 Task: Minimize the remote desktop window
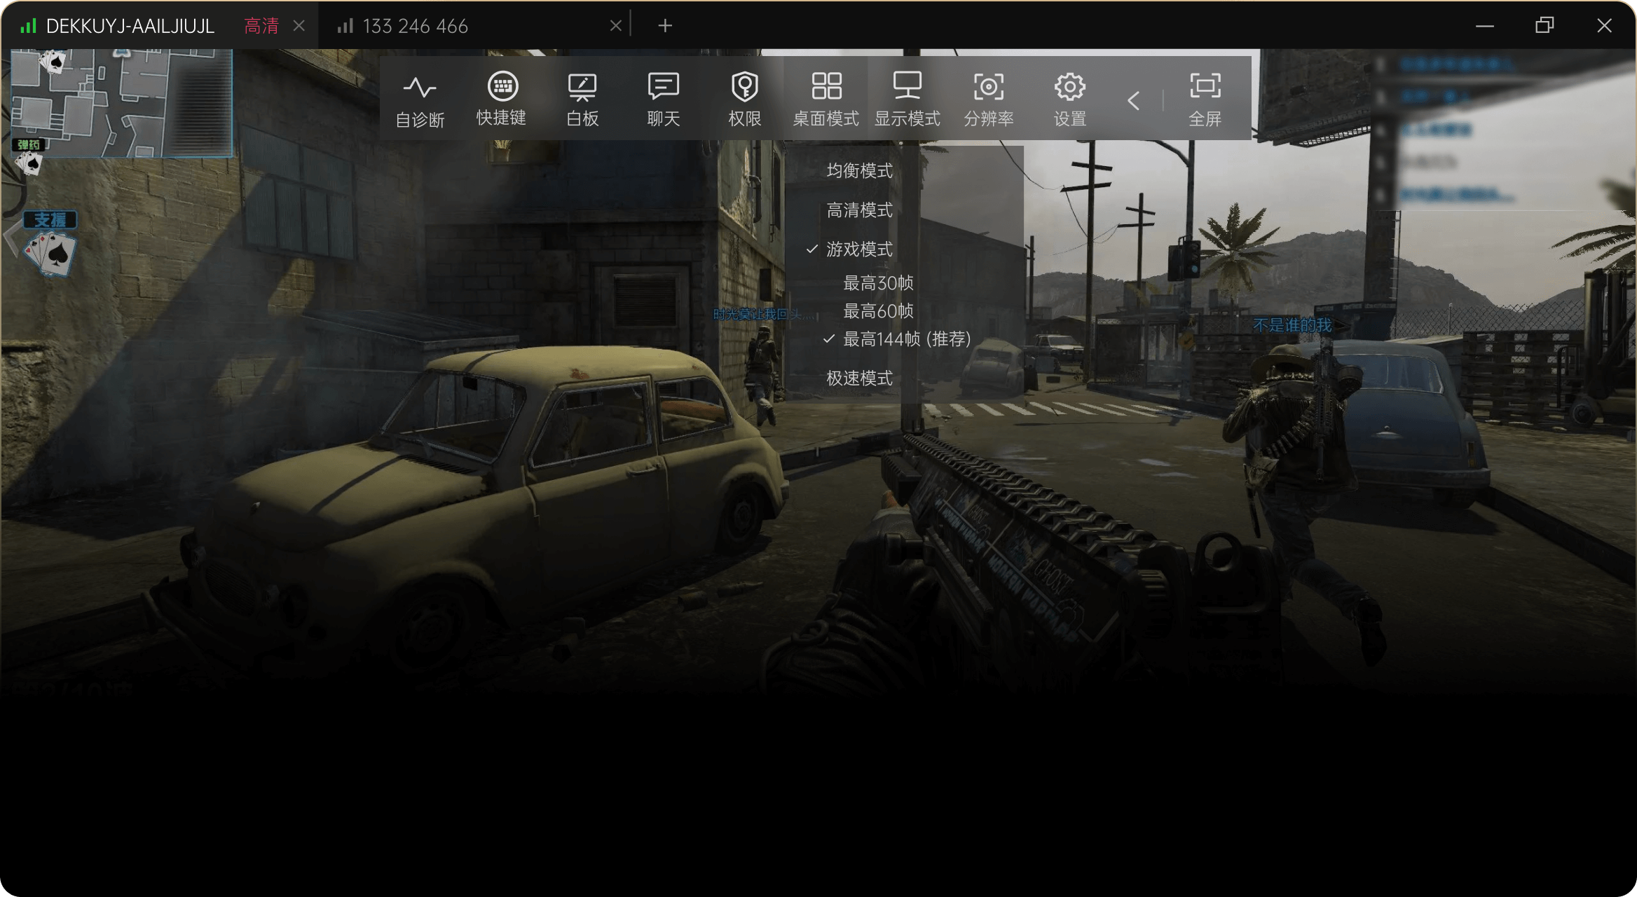[1484, 26]
